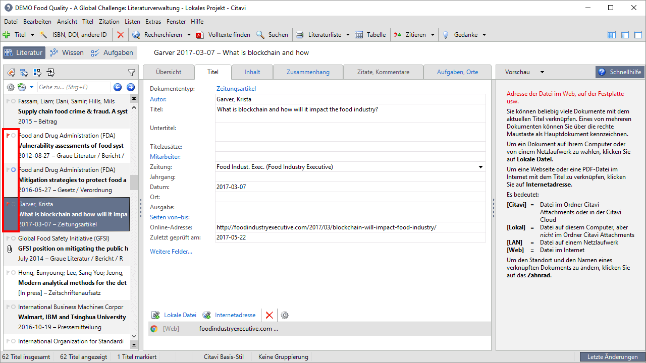Click the Gehe zu search field

pyautogui.click(x=73, y=87)
